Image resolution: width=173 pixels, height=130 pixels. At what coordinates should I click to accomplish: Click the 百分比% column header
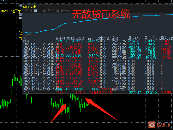pyautogui.click(x=94, y=38)
